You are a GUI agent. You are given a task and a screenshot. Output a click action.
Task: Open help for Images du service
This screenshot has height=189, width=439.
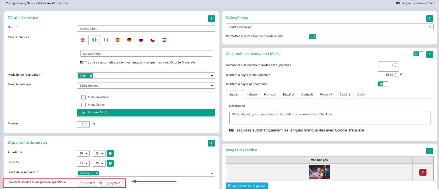430,151
